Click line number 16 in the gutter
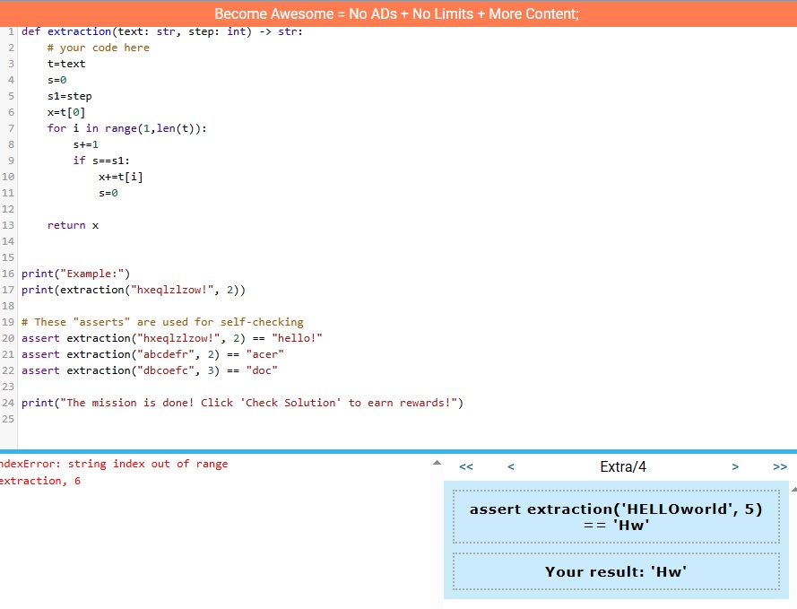 pyautogui.click(x=8, y=274)
